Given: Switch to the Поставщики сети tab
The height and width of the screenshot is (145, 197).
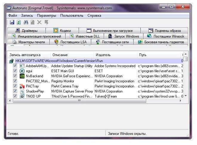Looking at the screenshot, I should pyautogui.click(x=112, y=42).
